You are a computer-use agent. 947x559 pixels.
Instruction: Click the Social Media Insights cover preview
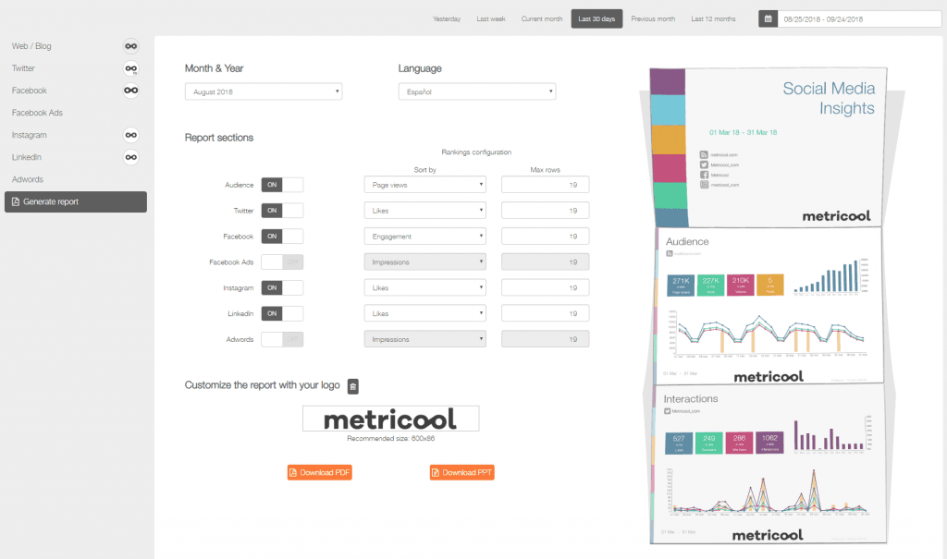click(769, 147)
